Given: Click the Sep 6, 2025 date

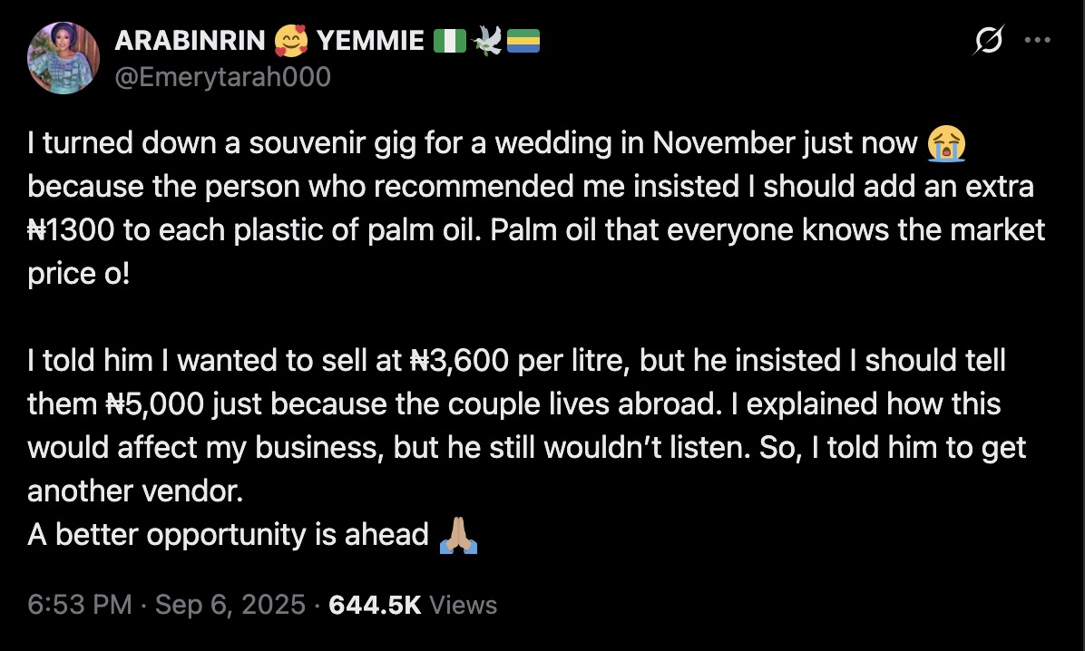Looking at the screenshot, I should point(230,605).
